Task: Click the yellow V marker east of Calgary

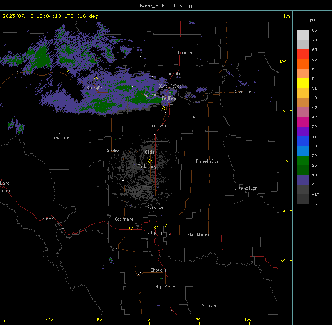Action: pyautogui.click(x=165, y=225)
